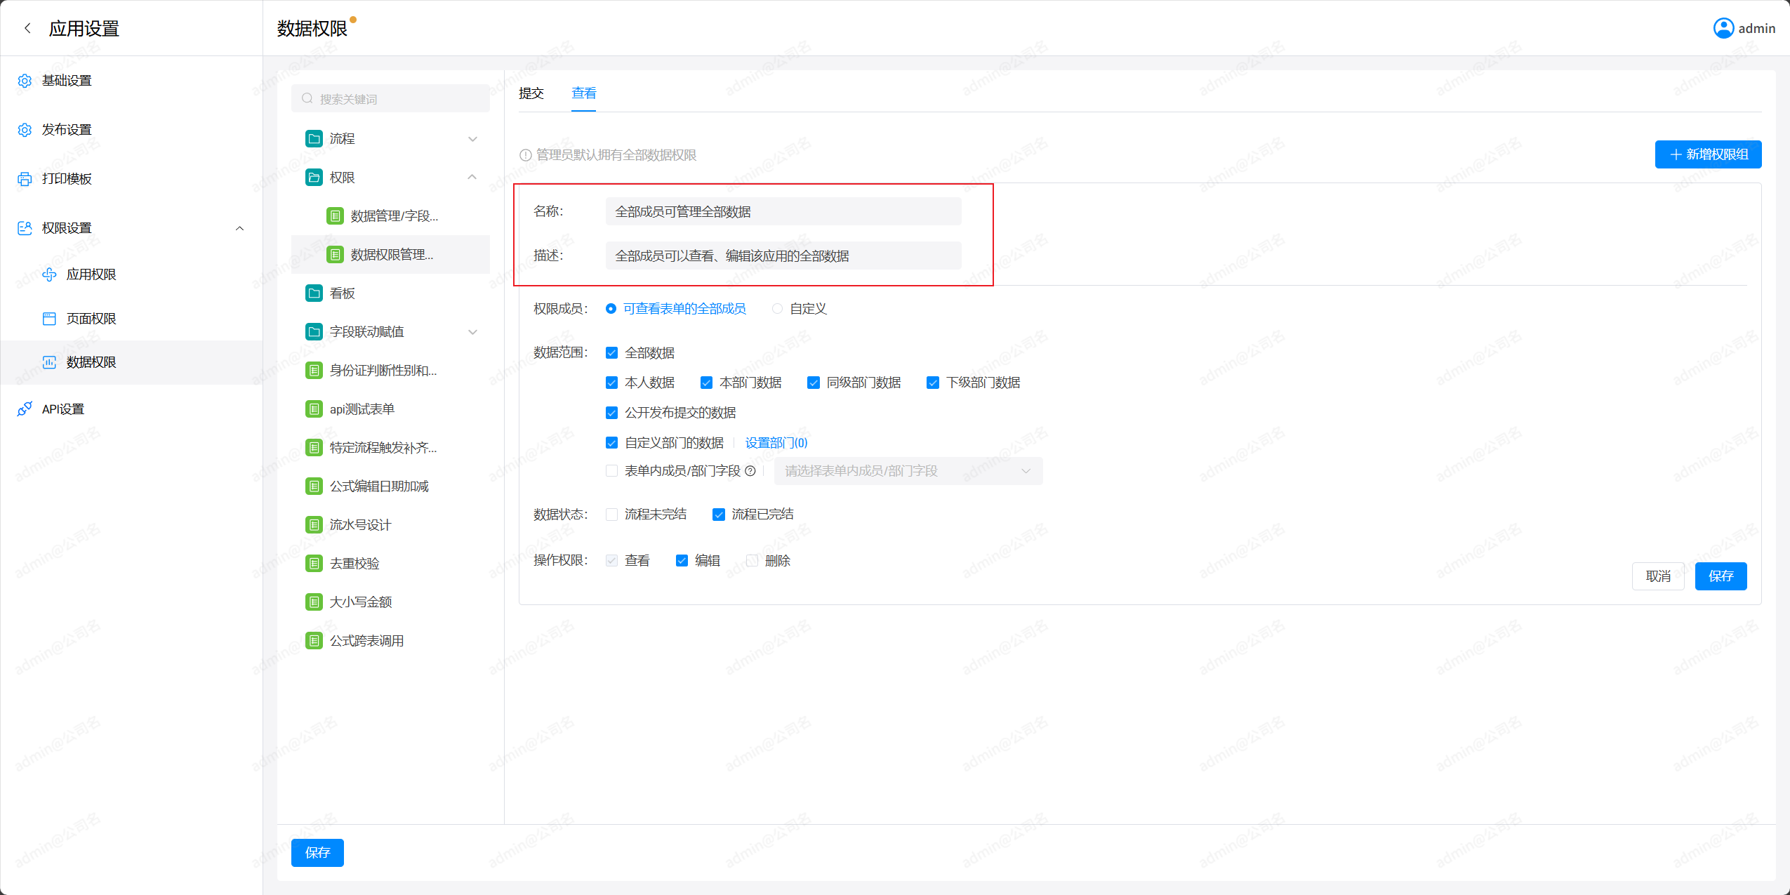1790x895 pixels.
Task: Click the 搜索关键词 search field
Action: point(390,99)
